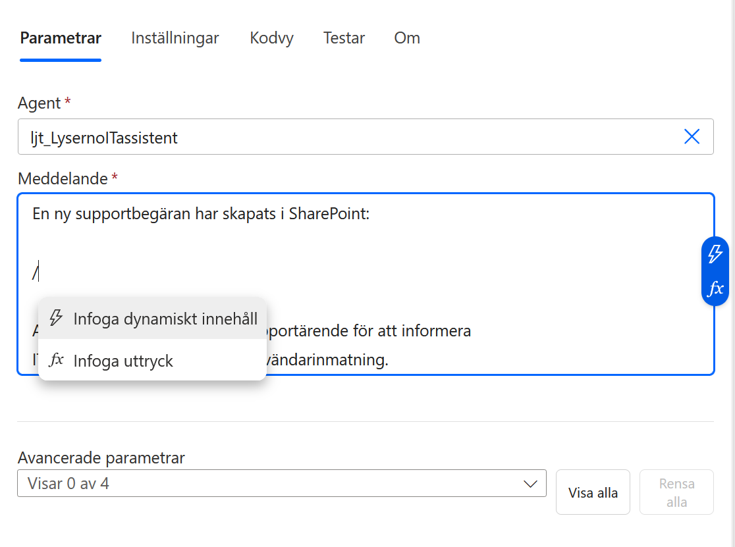The width and height of the screenshot is (735, 547).
Task: Click the lightning dynamic content icon on side pill
Action: pyautogui.click(x=715, y=254)
